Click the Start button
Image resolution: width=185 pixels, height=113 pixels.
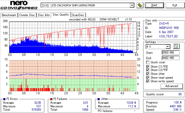coord(154,5)
